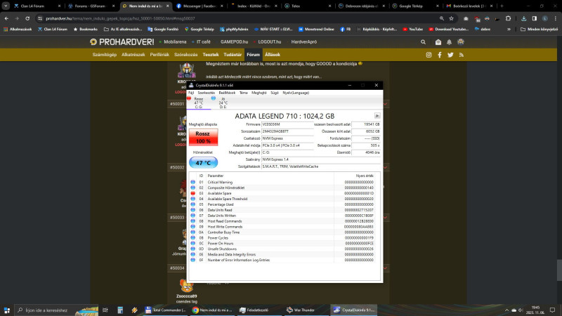Image resolution: width=562 pixels, height=316 pixels.
Task: Open the Fórum navigation item
Action: point(253,55)
